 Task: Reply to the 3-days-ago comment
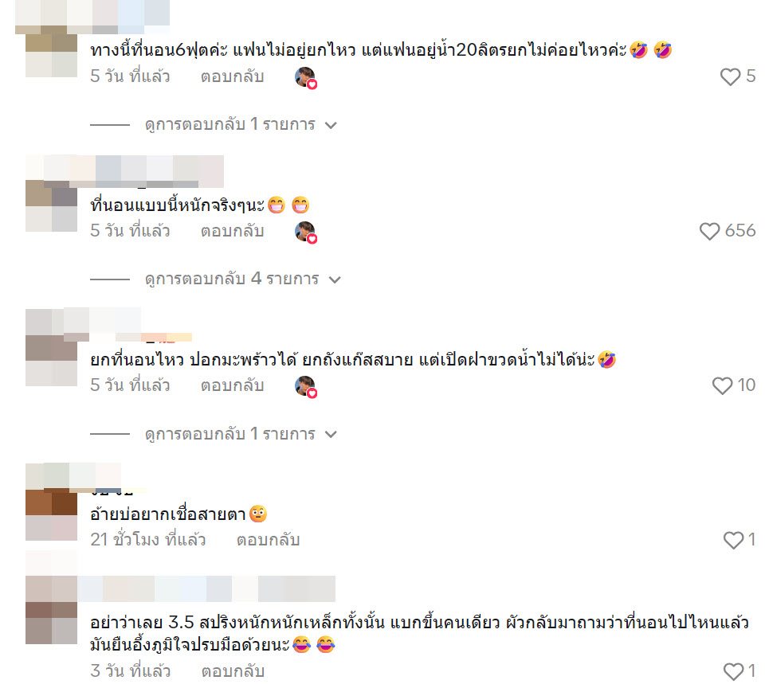(233, 671)
